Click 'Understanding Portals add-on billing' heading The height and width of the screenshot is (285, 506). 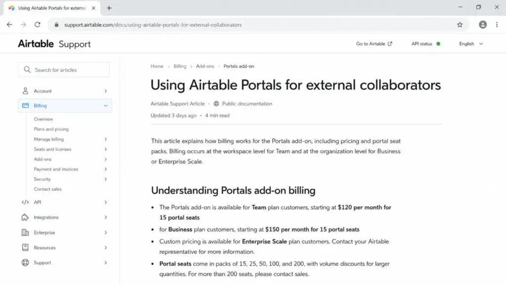(233, 190)
